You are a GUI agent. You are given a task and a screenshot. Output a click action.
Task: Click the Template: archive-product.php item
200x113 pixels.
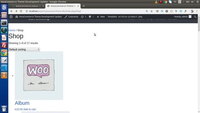click(125, 17)
